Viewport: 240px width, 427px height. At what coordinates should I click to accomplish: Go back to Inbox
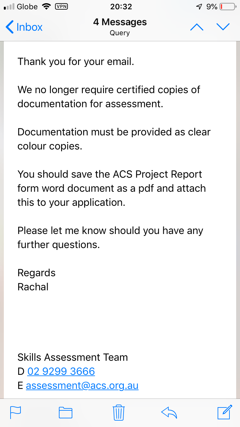pyautogui.click(x=24, y=27)
